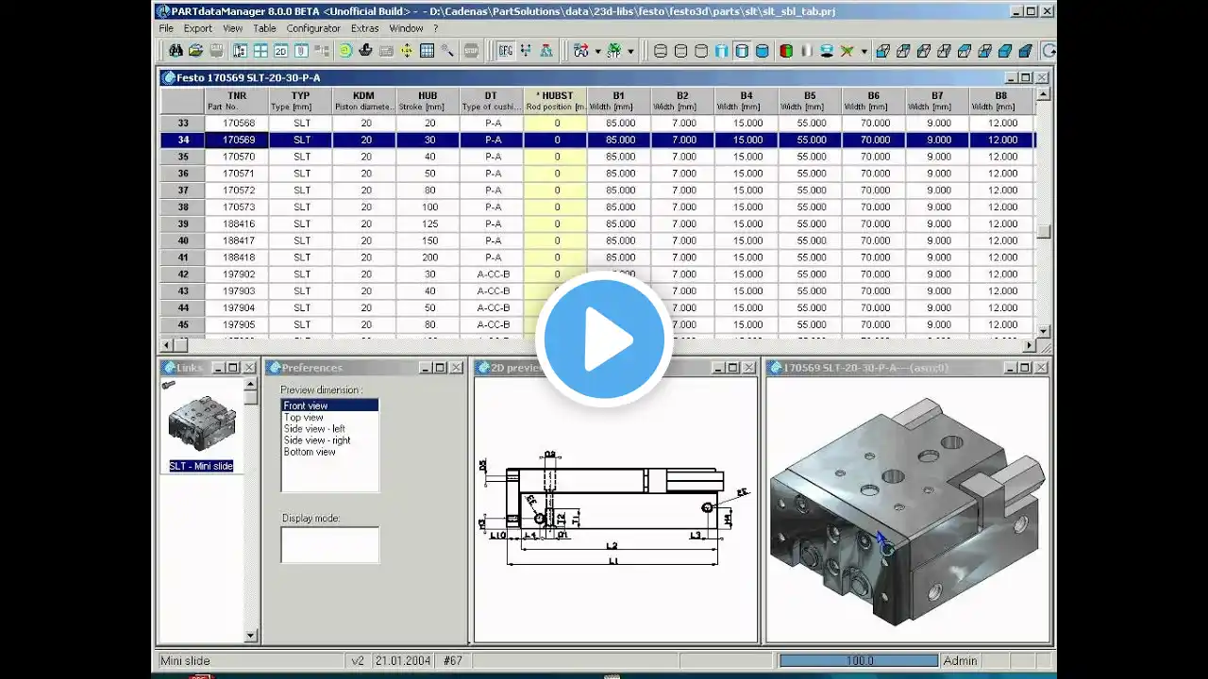The width and height of the screenshot is (1208, 679).
Task: Select the dark blue solid cube view icon
Action: click(1025, 51)
